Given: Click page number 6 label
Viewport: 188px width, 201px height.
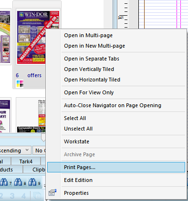Looking at the screenshot, I should [x=17, y=75].
